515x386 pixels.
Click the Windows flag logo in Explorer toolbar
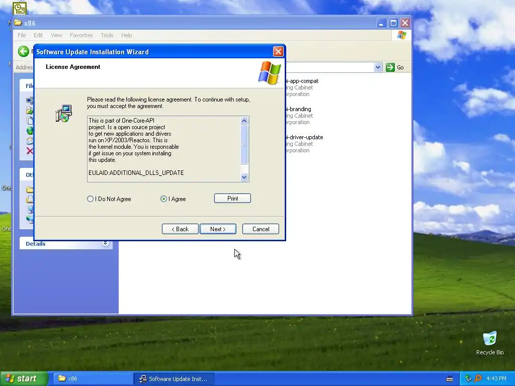tap(401, 35)
